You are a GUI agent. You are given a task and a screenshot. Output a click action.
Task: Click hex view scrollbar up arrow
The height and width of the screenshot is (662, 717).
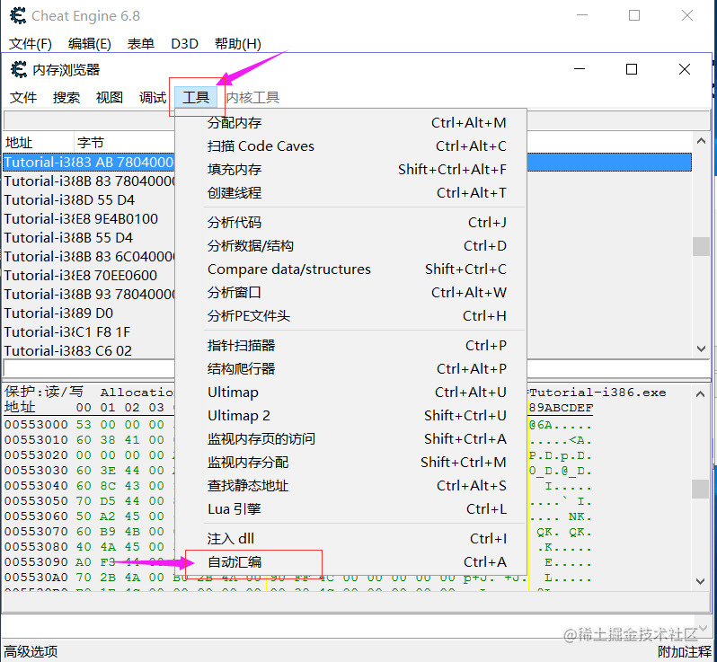pos(700,393)
